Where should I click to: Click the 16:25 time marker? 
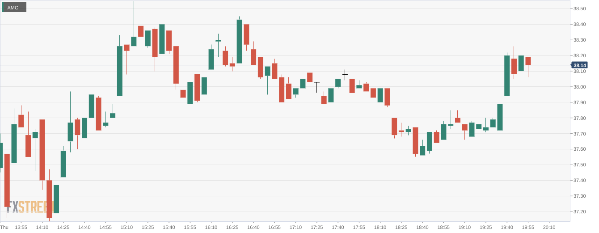pyautogui.click(x=232, y=227)
